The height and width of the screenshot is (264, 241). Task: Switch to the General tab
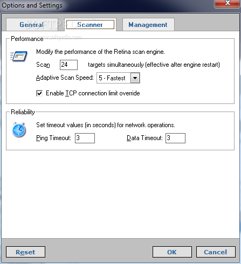pyautogui.click(x=32, y=25)
